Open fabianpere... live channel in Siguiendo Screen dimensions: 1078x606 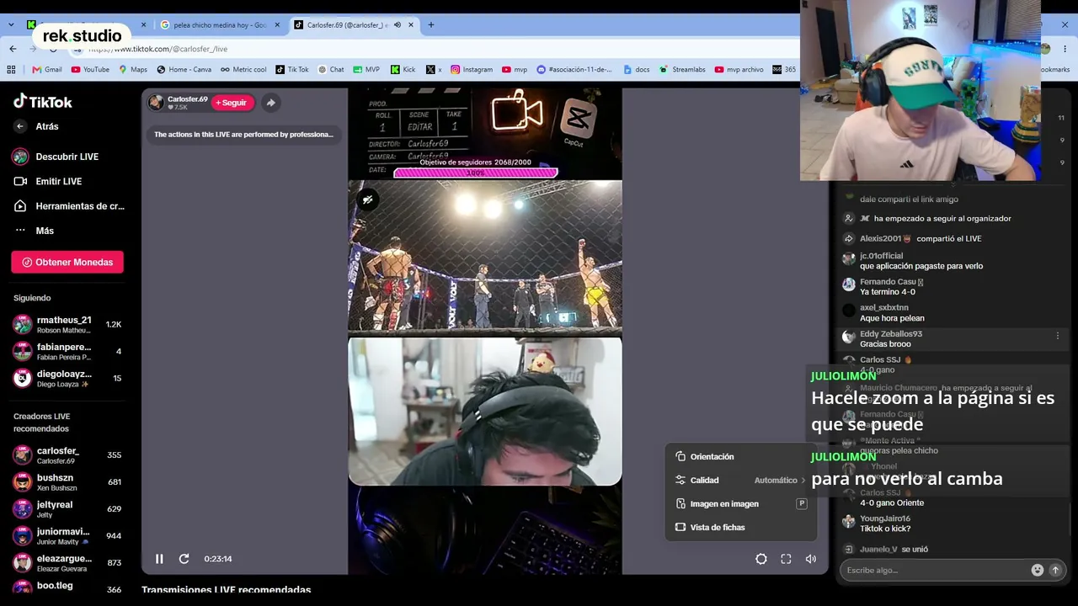coord(67,352)
